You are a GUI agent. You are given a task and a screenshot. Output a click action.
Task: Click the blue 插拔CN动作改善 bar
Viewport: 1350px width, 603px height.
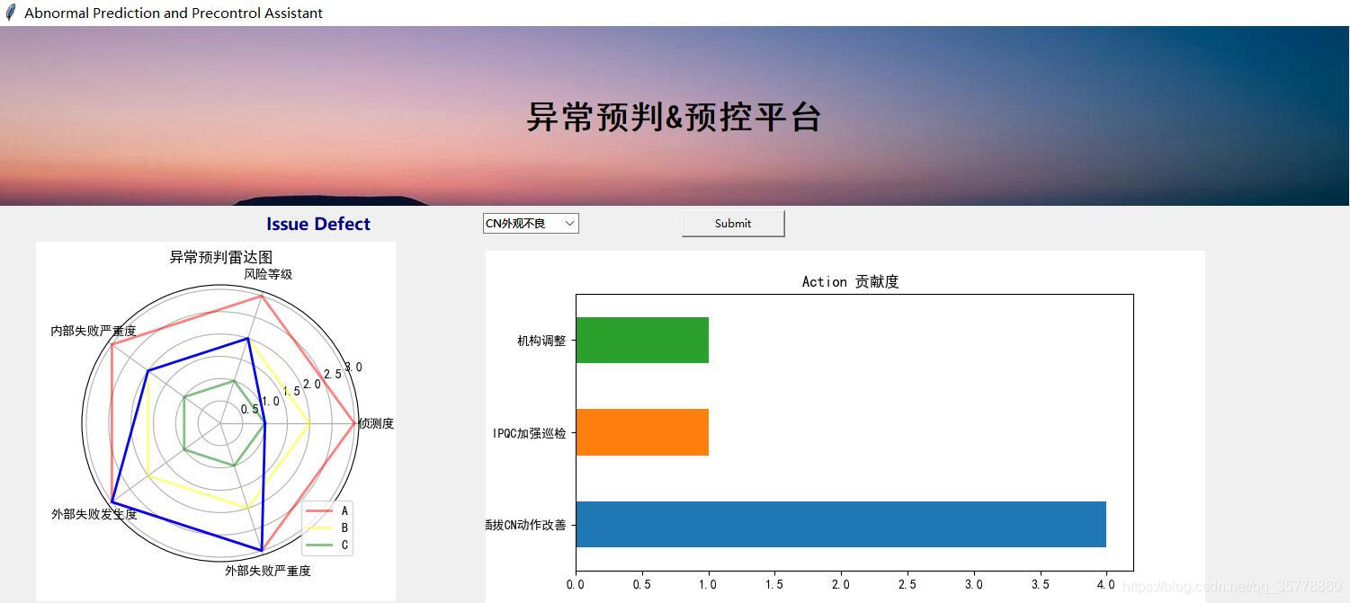tap(841, 524)
